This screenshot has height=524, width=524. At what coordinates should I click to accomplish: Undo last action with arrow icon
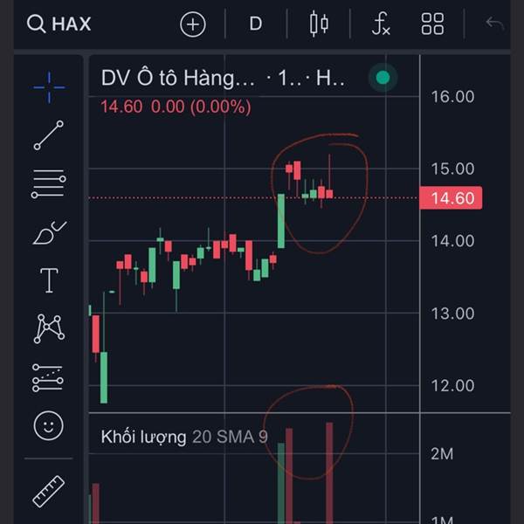tap(494, 24)
